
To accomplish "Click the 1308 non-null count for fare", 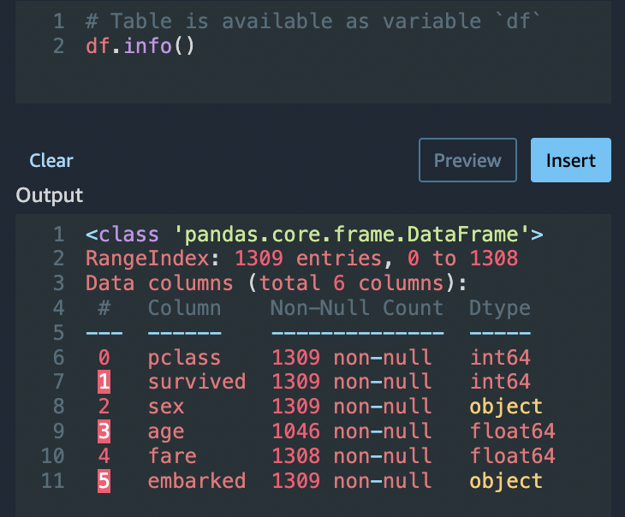I will (351, 456).
